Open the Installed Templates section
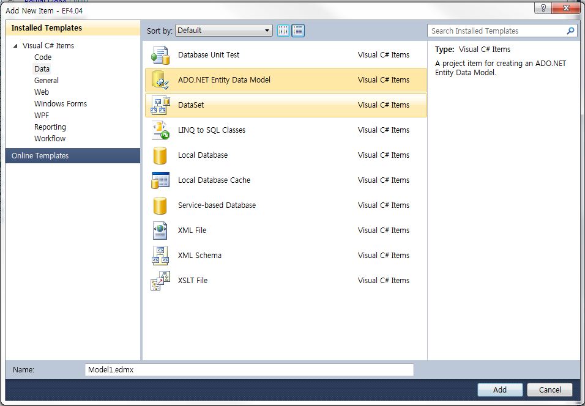The height and width of the screenshot is (406, 585). (73, 28)
